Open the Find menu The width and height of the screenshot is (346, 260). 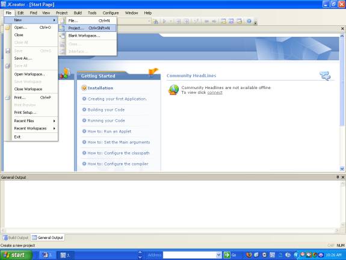(x=33, y=13)
